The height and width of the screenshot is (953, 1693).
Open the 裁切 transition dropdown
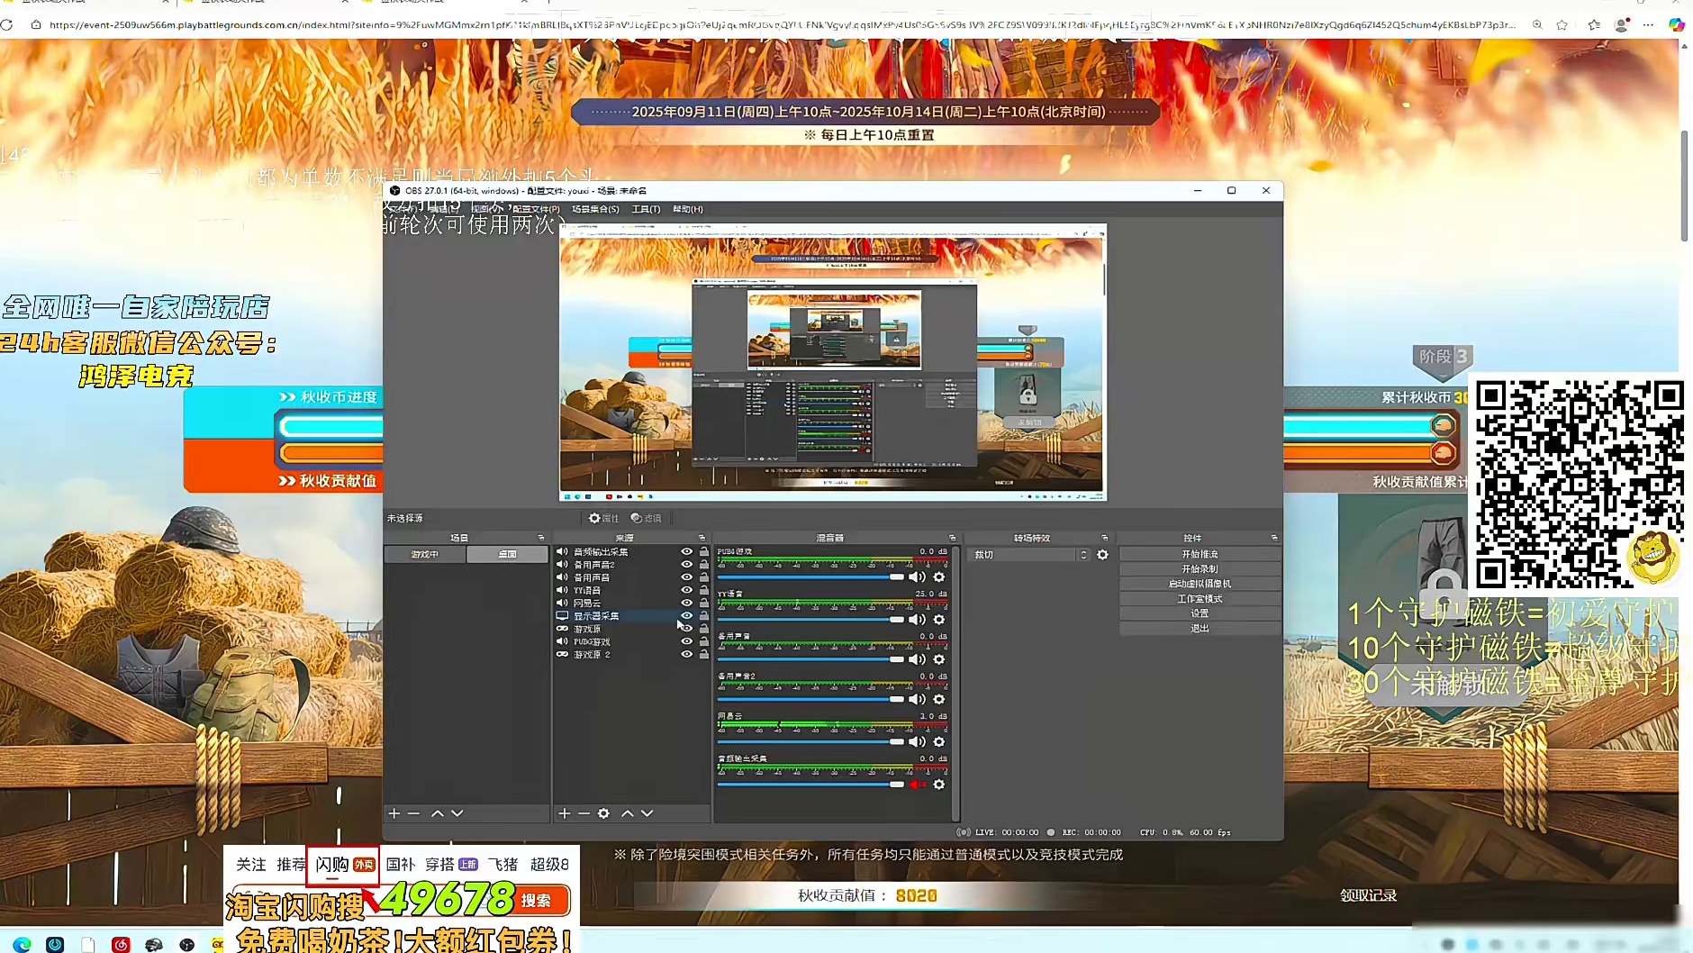[x=1030, y=555]
